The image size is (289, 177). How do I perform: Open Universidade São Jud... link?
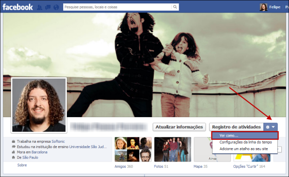click(x=88, y=147)
